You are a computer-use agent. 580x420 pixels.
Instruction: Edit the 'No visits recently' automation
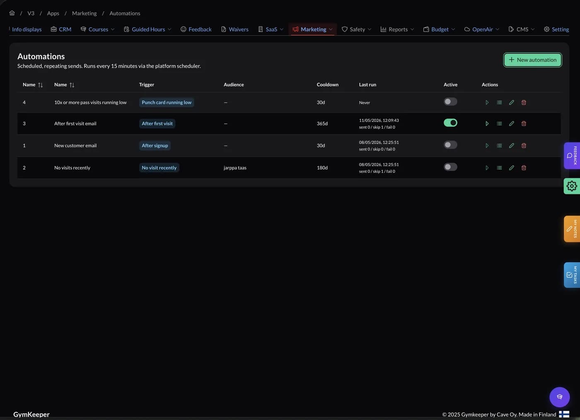tap(512, 168)
